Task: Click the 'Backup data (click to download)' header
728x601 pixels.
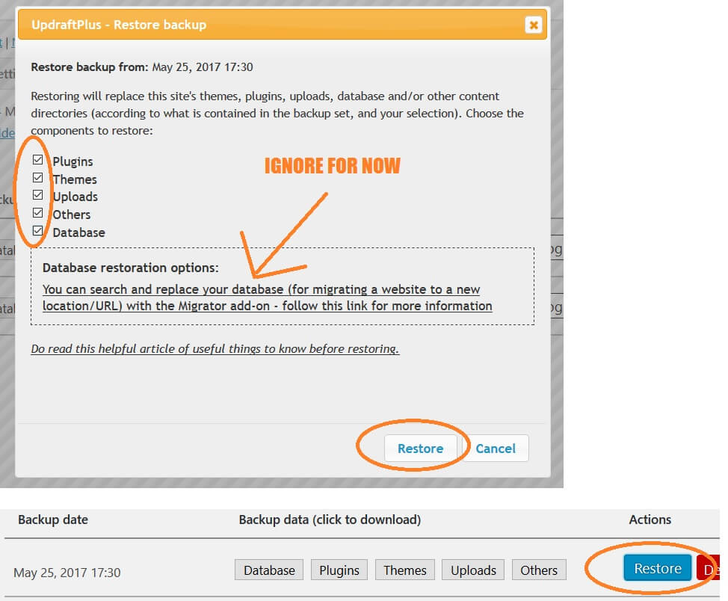Action: click(x=330, y=520)
